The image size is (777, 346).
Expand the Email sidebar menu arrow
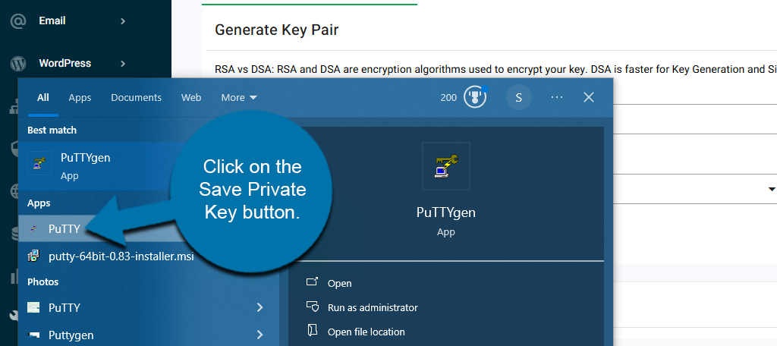(x=122, y=21)
